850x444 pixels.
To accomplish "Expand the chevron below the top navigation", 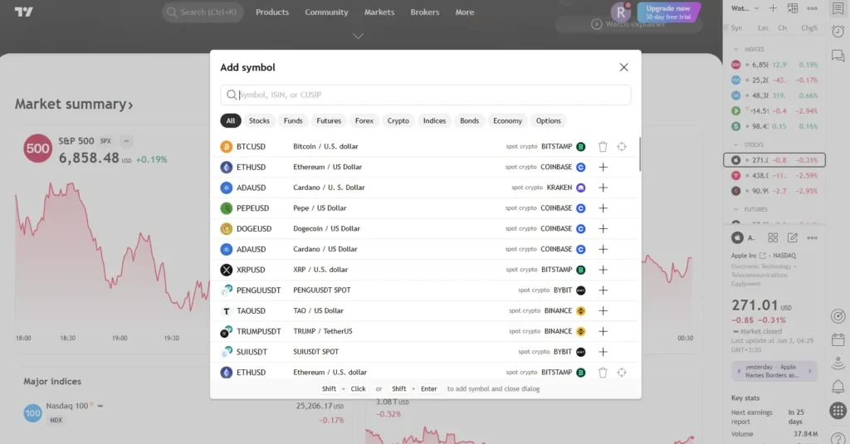I will point(359,36).
